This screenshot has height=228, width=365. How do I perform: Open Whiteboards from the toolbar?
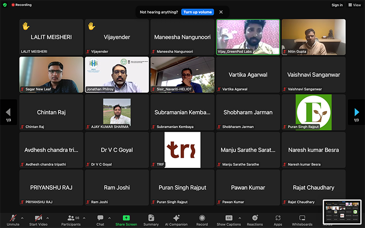302,218
